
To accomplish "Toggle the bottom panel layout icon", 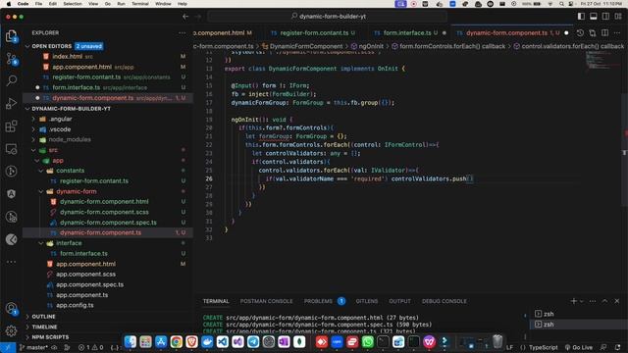I will point(593,17).
